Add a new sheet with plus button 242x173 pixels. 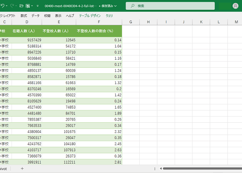[22, 169]
